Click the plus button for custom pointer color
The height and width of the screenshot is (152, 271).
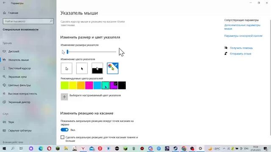(x=64, y=97)
